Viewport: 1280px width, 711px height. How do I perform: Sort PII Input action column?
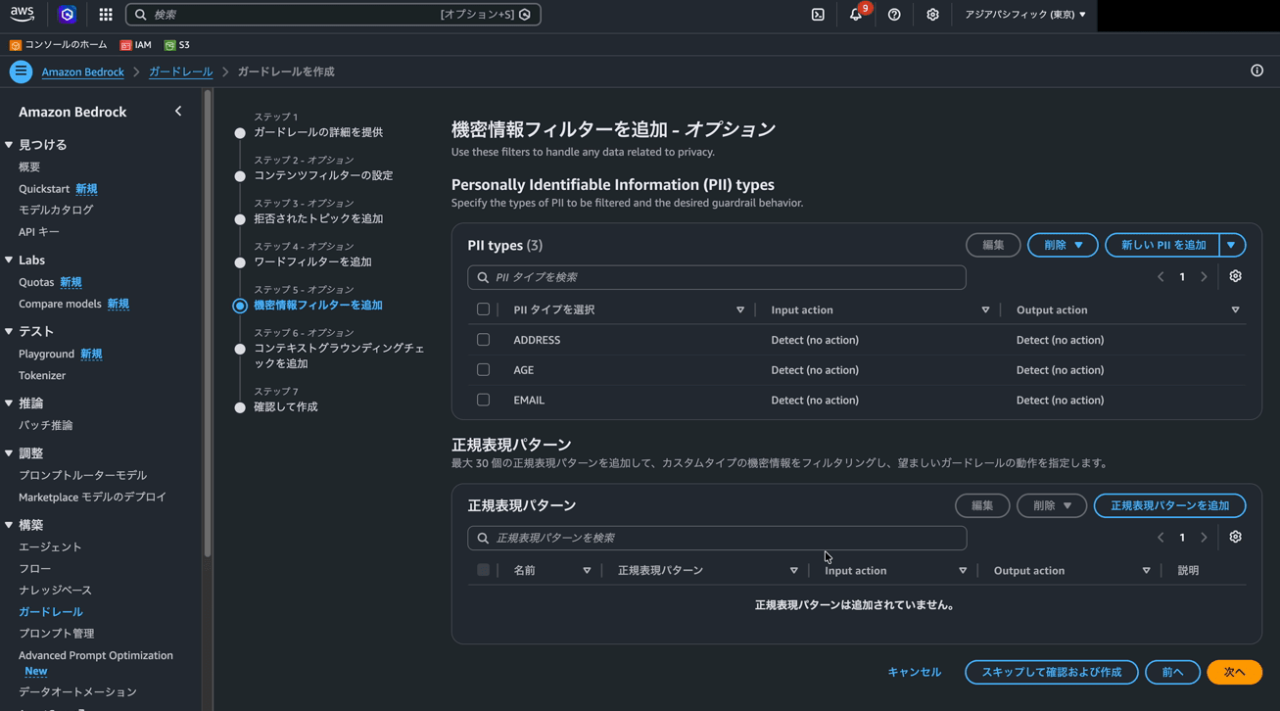point(985,309)
